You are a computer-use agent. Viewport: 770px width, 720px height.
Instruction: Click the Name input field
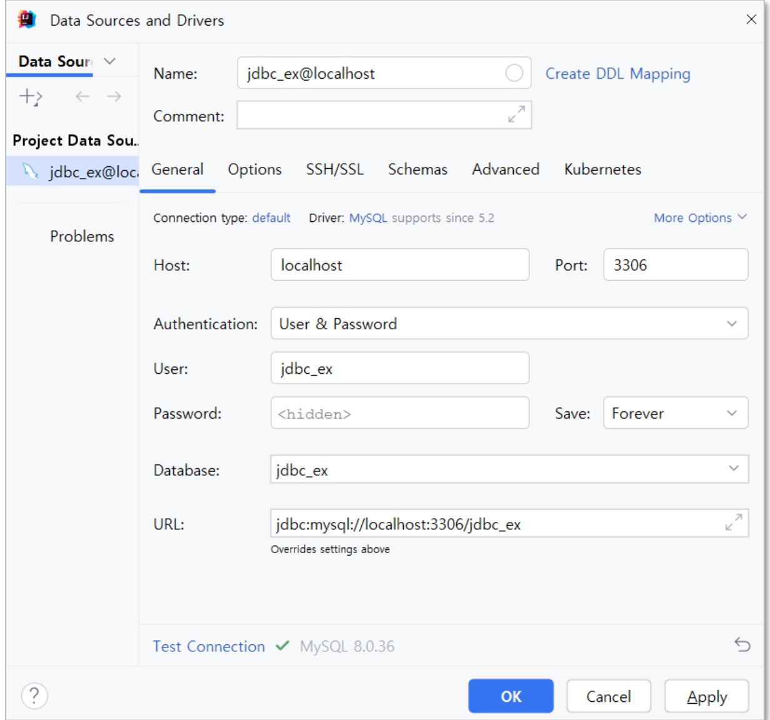(x=384, y=73)
